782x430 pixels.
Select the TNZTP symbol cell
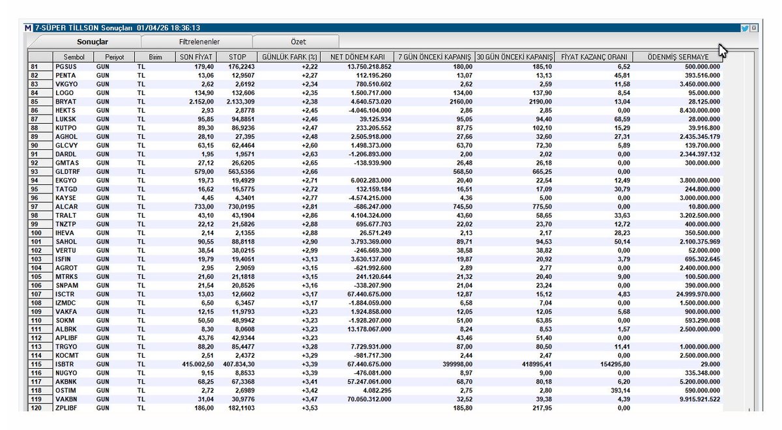coord(74,225)
